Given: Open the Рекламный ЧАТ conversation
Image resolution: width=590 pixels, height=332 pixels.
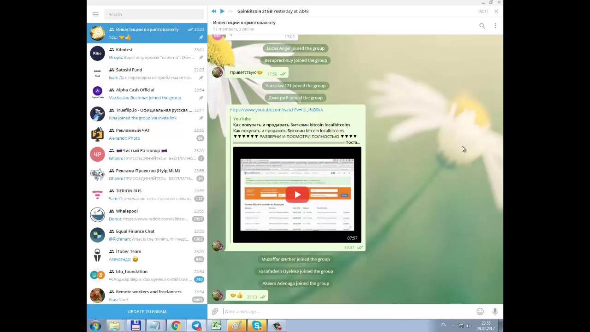Looking at the screenshot, I should tap(147, 134).
